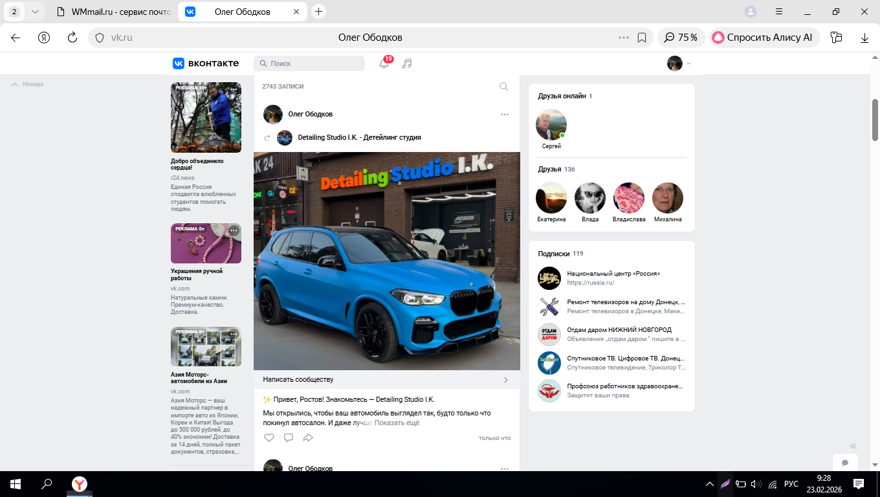
Task: Open the browser hamburger menu
Action: [x=779, y=12]
